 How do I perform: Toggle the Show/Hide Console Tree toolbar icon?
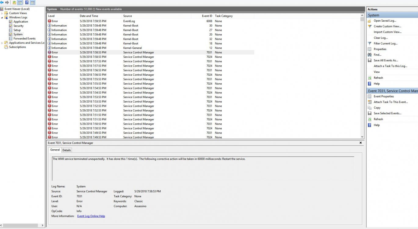20,2
